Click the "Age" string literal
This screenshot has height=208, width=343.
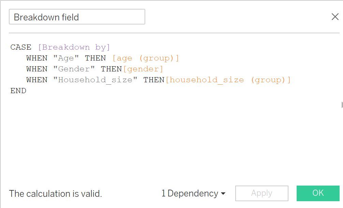tap(66, 58)
